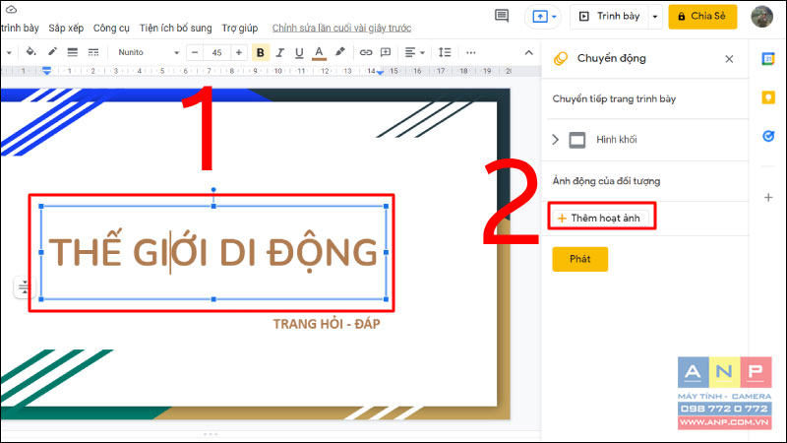Open the border weight options

[x=73, y=52]
